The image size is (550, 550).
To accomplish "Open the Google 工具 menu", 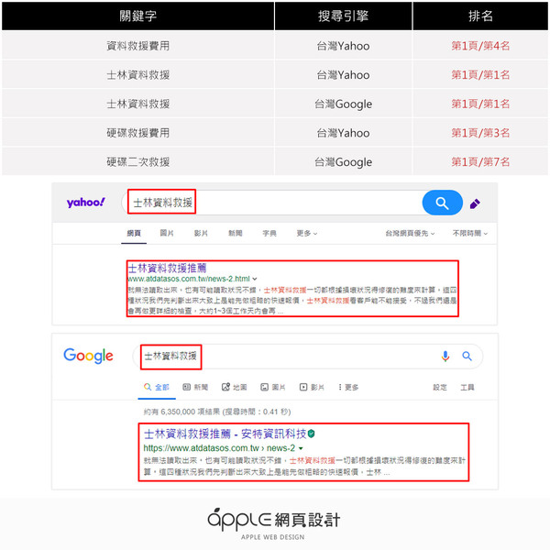I will pyautogui.click(x=467, y=387).
